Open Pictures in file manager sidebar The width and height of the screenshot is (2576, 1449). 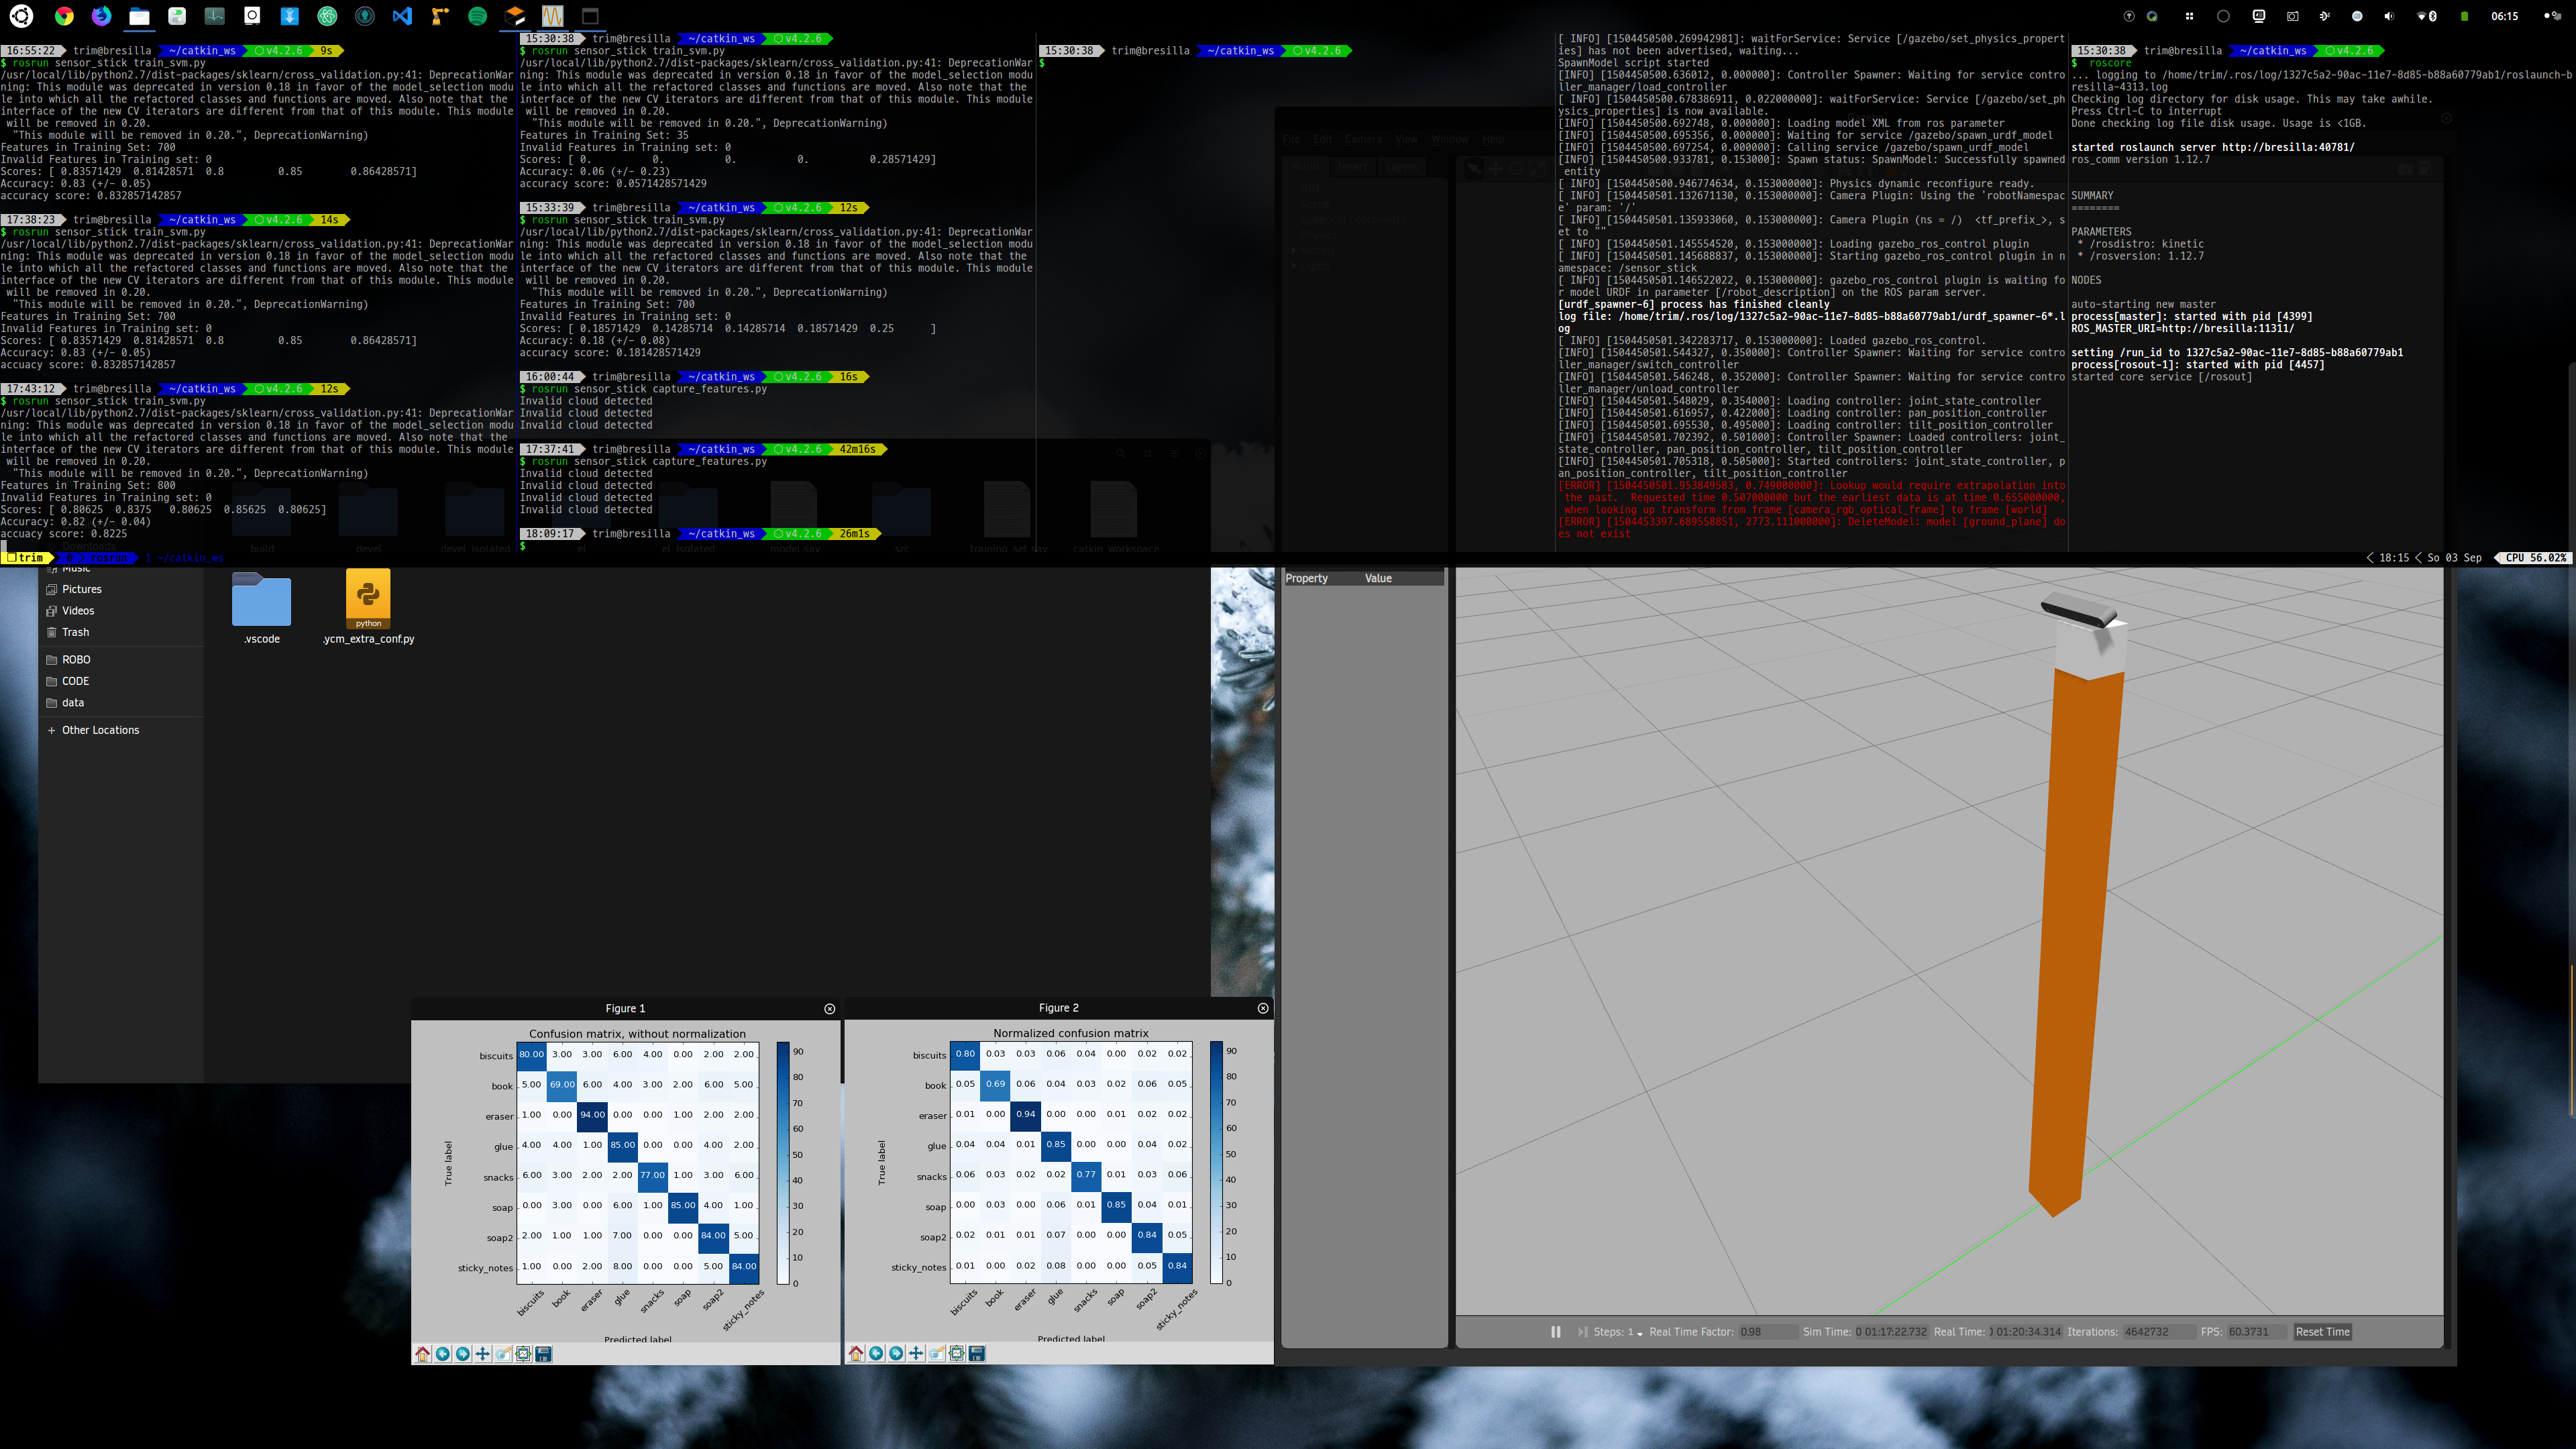82,589
